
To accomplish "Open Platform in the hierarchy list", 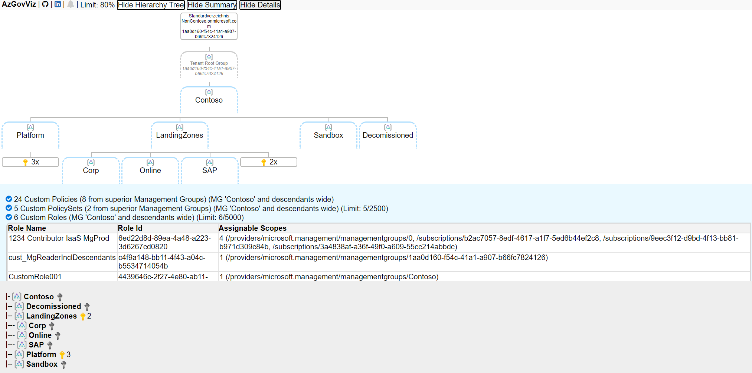I will pyautogui.click(x=41, y=354).
